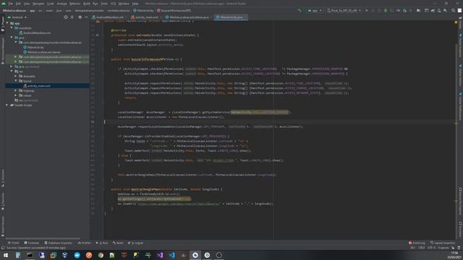Expand the drawable folder node
This screenshot has width=463, height=260.
(x=16, y=76)
